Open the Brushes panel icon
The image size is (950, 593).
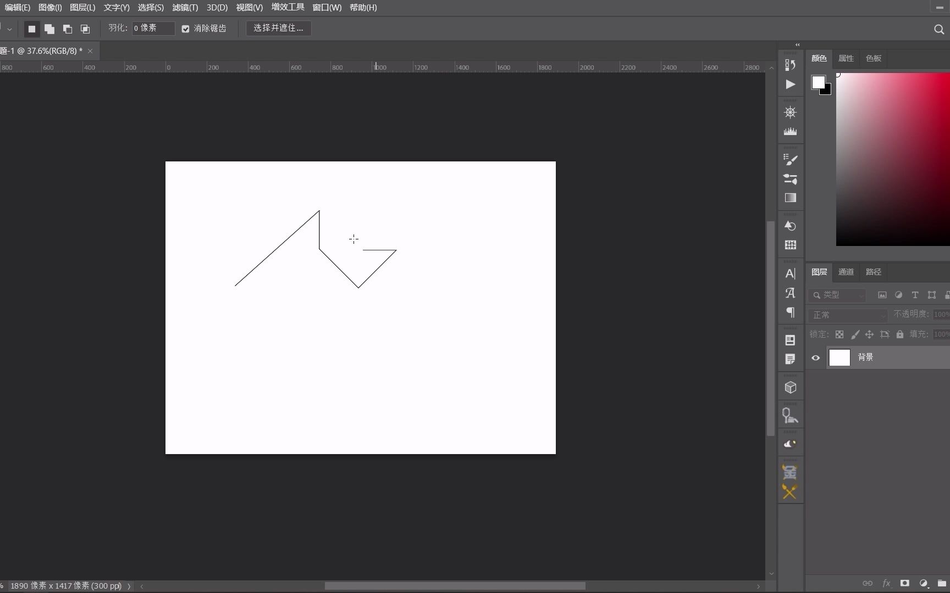(790, 179)
